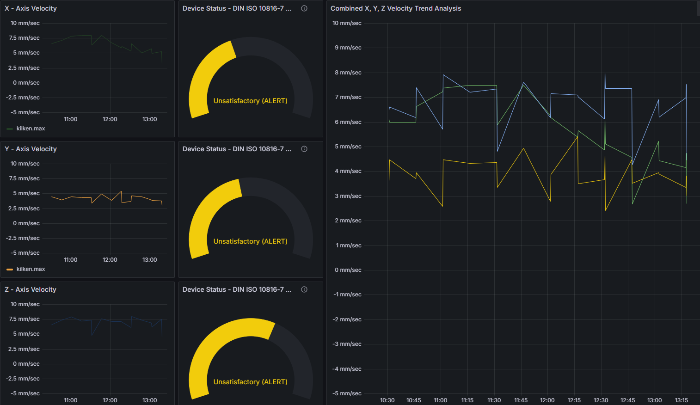Screen dimensions: 700x405
Task: Click the top Device Status panel title
Action: click(x=237, y=8)
